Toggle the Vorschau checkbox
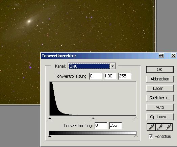 tap(151, 136)
